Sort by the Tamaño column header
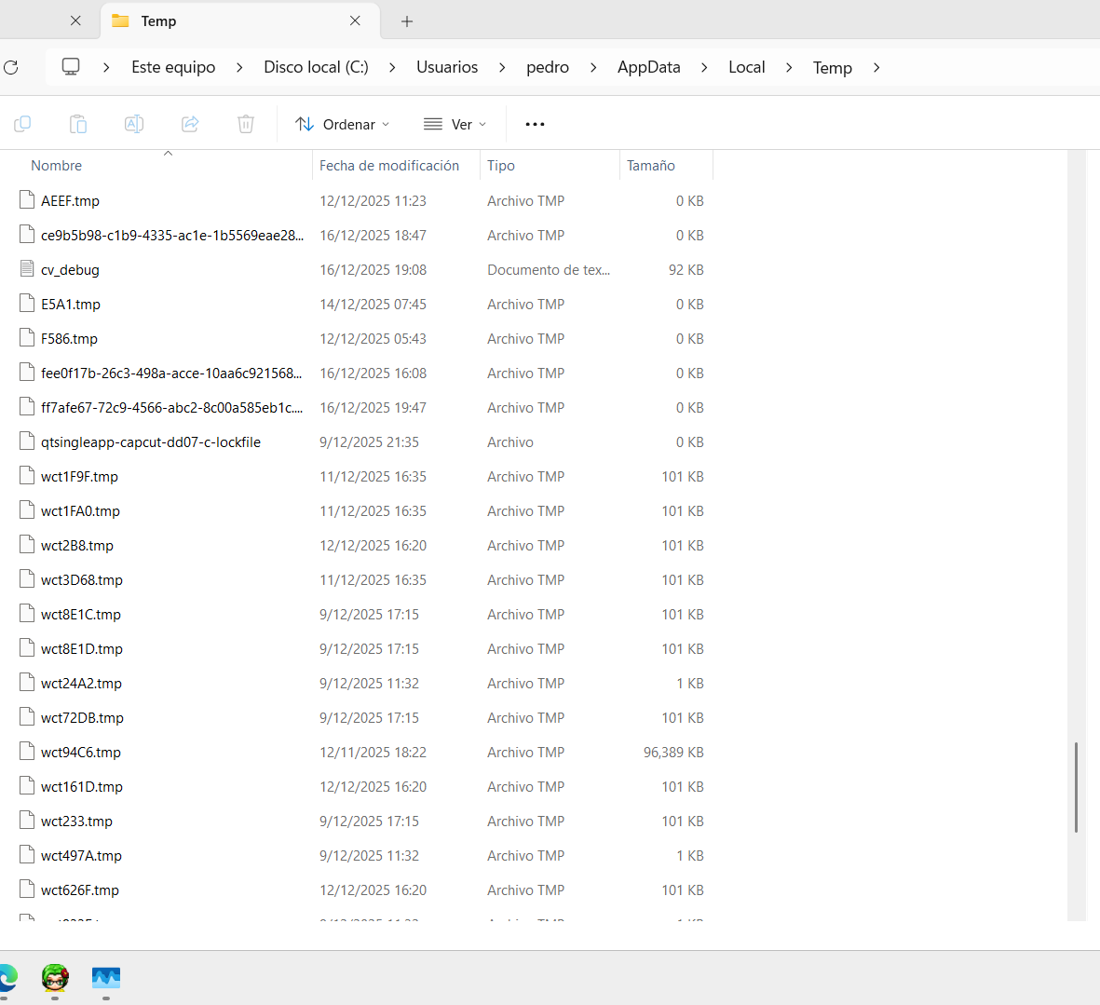Image resolution: width=1100 pixels, height=1005 pixels. [651, 166]
